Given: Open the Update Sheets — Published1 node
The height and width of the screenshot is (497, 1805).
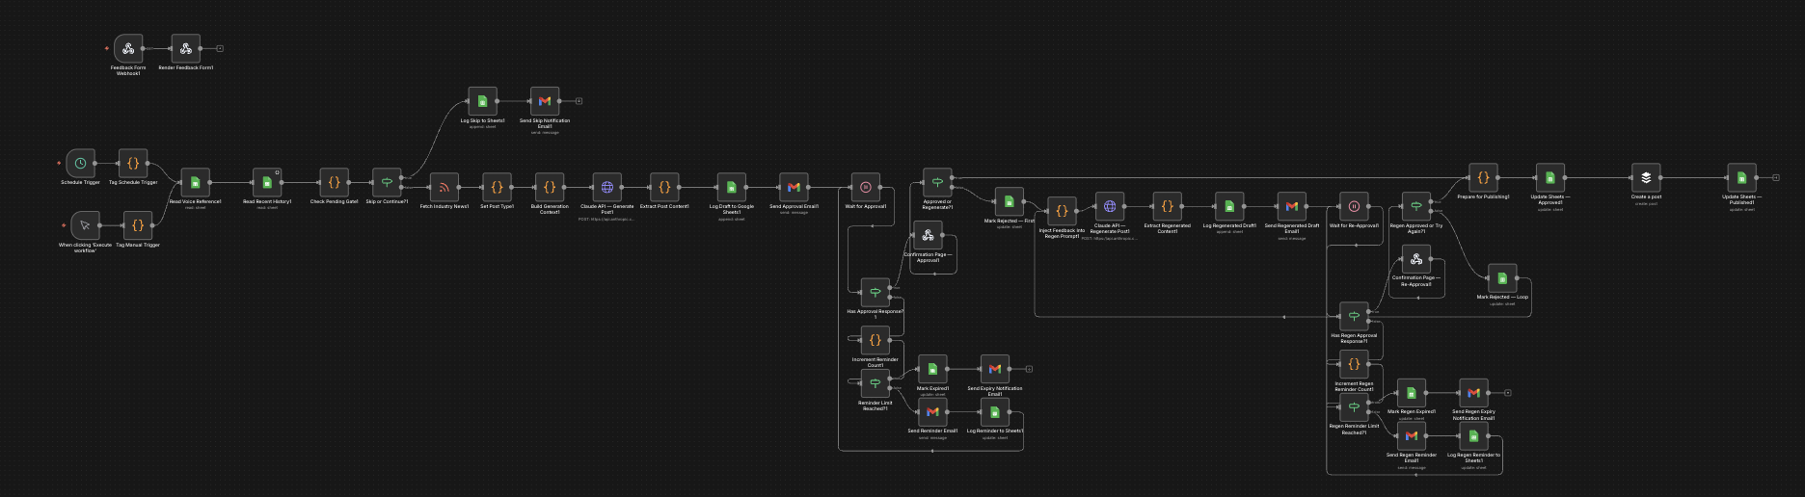Looking at the screenshot, I should pyautogui.click(x=1741, y=177).
